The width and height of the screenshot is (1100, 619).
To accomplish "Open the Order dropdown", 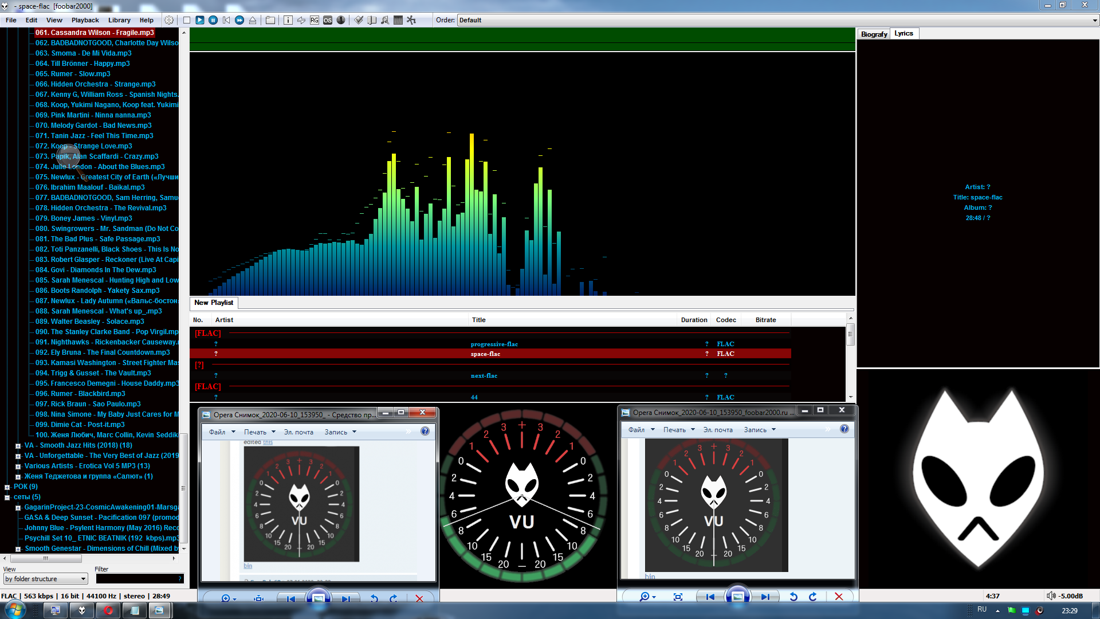I will [1095, 20].
